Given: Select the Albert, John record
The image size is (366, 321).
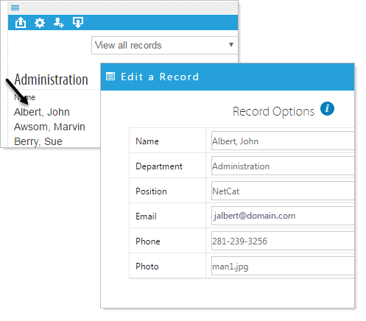Looking at the screenshot, I should (x=42, y=112).
